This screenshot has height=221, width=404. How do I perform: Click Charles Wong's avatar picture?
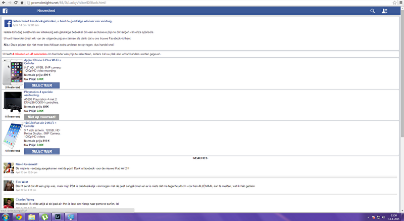point(9,203)
